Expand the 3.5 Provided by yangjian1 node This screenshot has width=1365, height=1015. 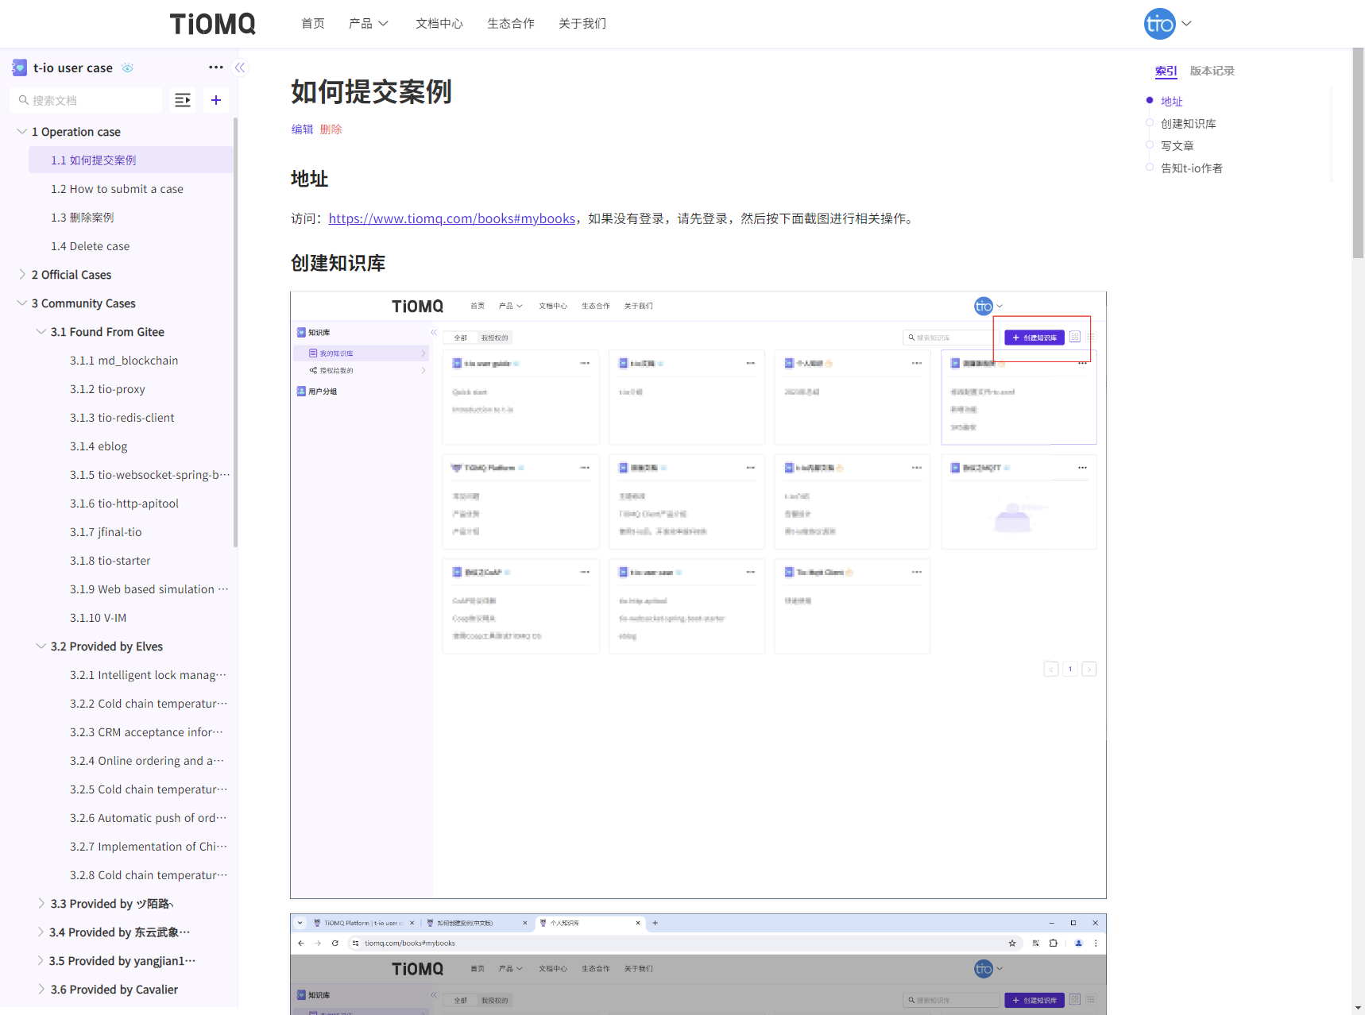(41, 961)
